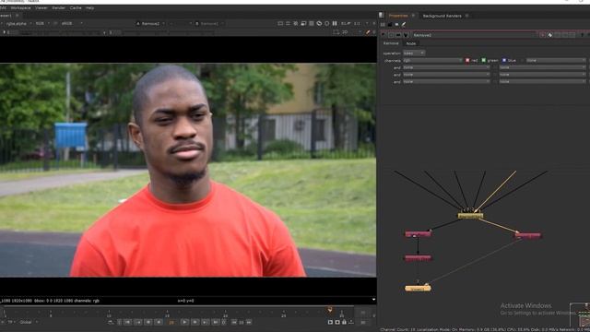Image resolution: width=590 pixels, height=332 pixels.
Task: Click the playback loop mode icon
Action: click(x=111, y=322)
